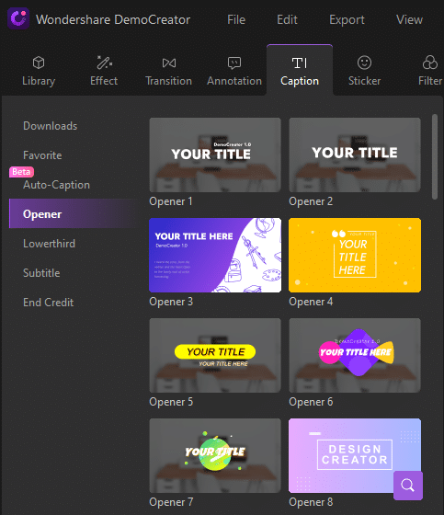This screenshot has height=515, width=444.
Task: Click the vertical scrollbar of the caption list
Action: (435, 156)
